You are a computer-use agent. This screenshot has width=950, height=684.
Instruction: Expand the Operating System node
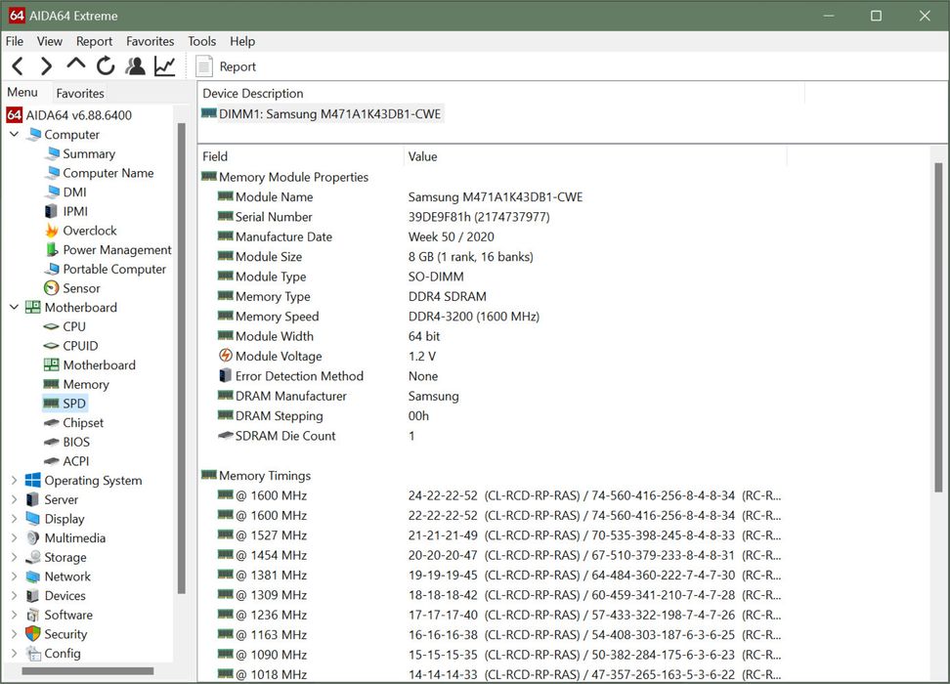[x=14, y=481]
